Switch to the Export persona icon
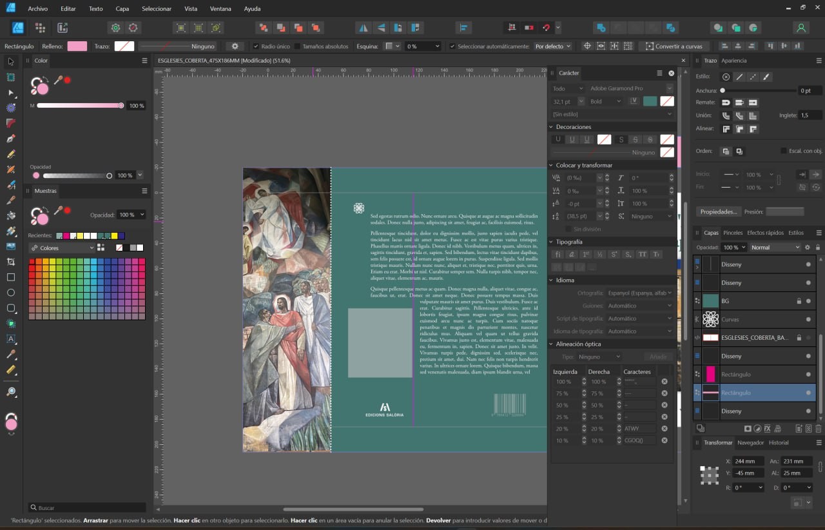The width and height of the screenshot is (825, 530). pyautogui.click(x=63, y=28)
